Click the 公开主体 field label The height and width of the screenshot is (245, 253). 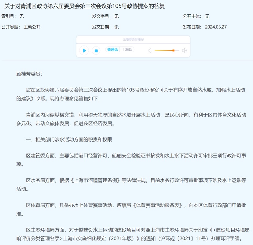pos(192,16)
